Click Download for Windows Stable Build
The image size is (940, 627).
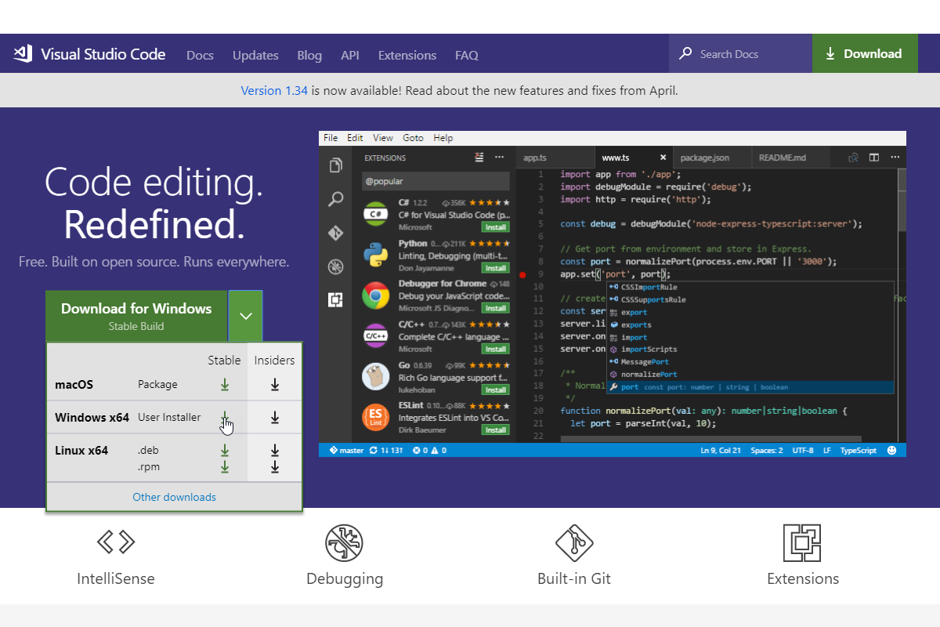(x=136, y=316)
